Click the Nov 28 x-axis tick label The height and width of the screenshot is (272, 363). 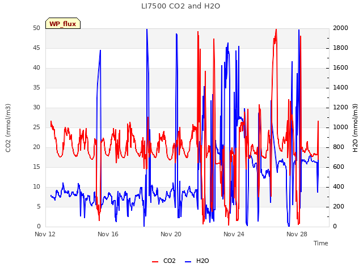pyautogui.click(x=297, y=234)
